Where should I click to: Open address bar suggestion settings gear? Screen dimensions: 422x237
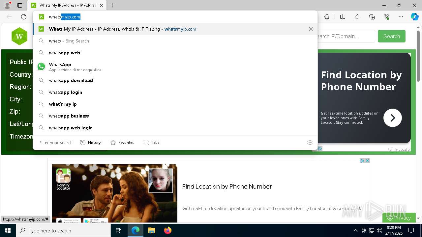pyautogui.click(x=310, y=143)
